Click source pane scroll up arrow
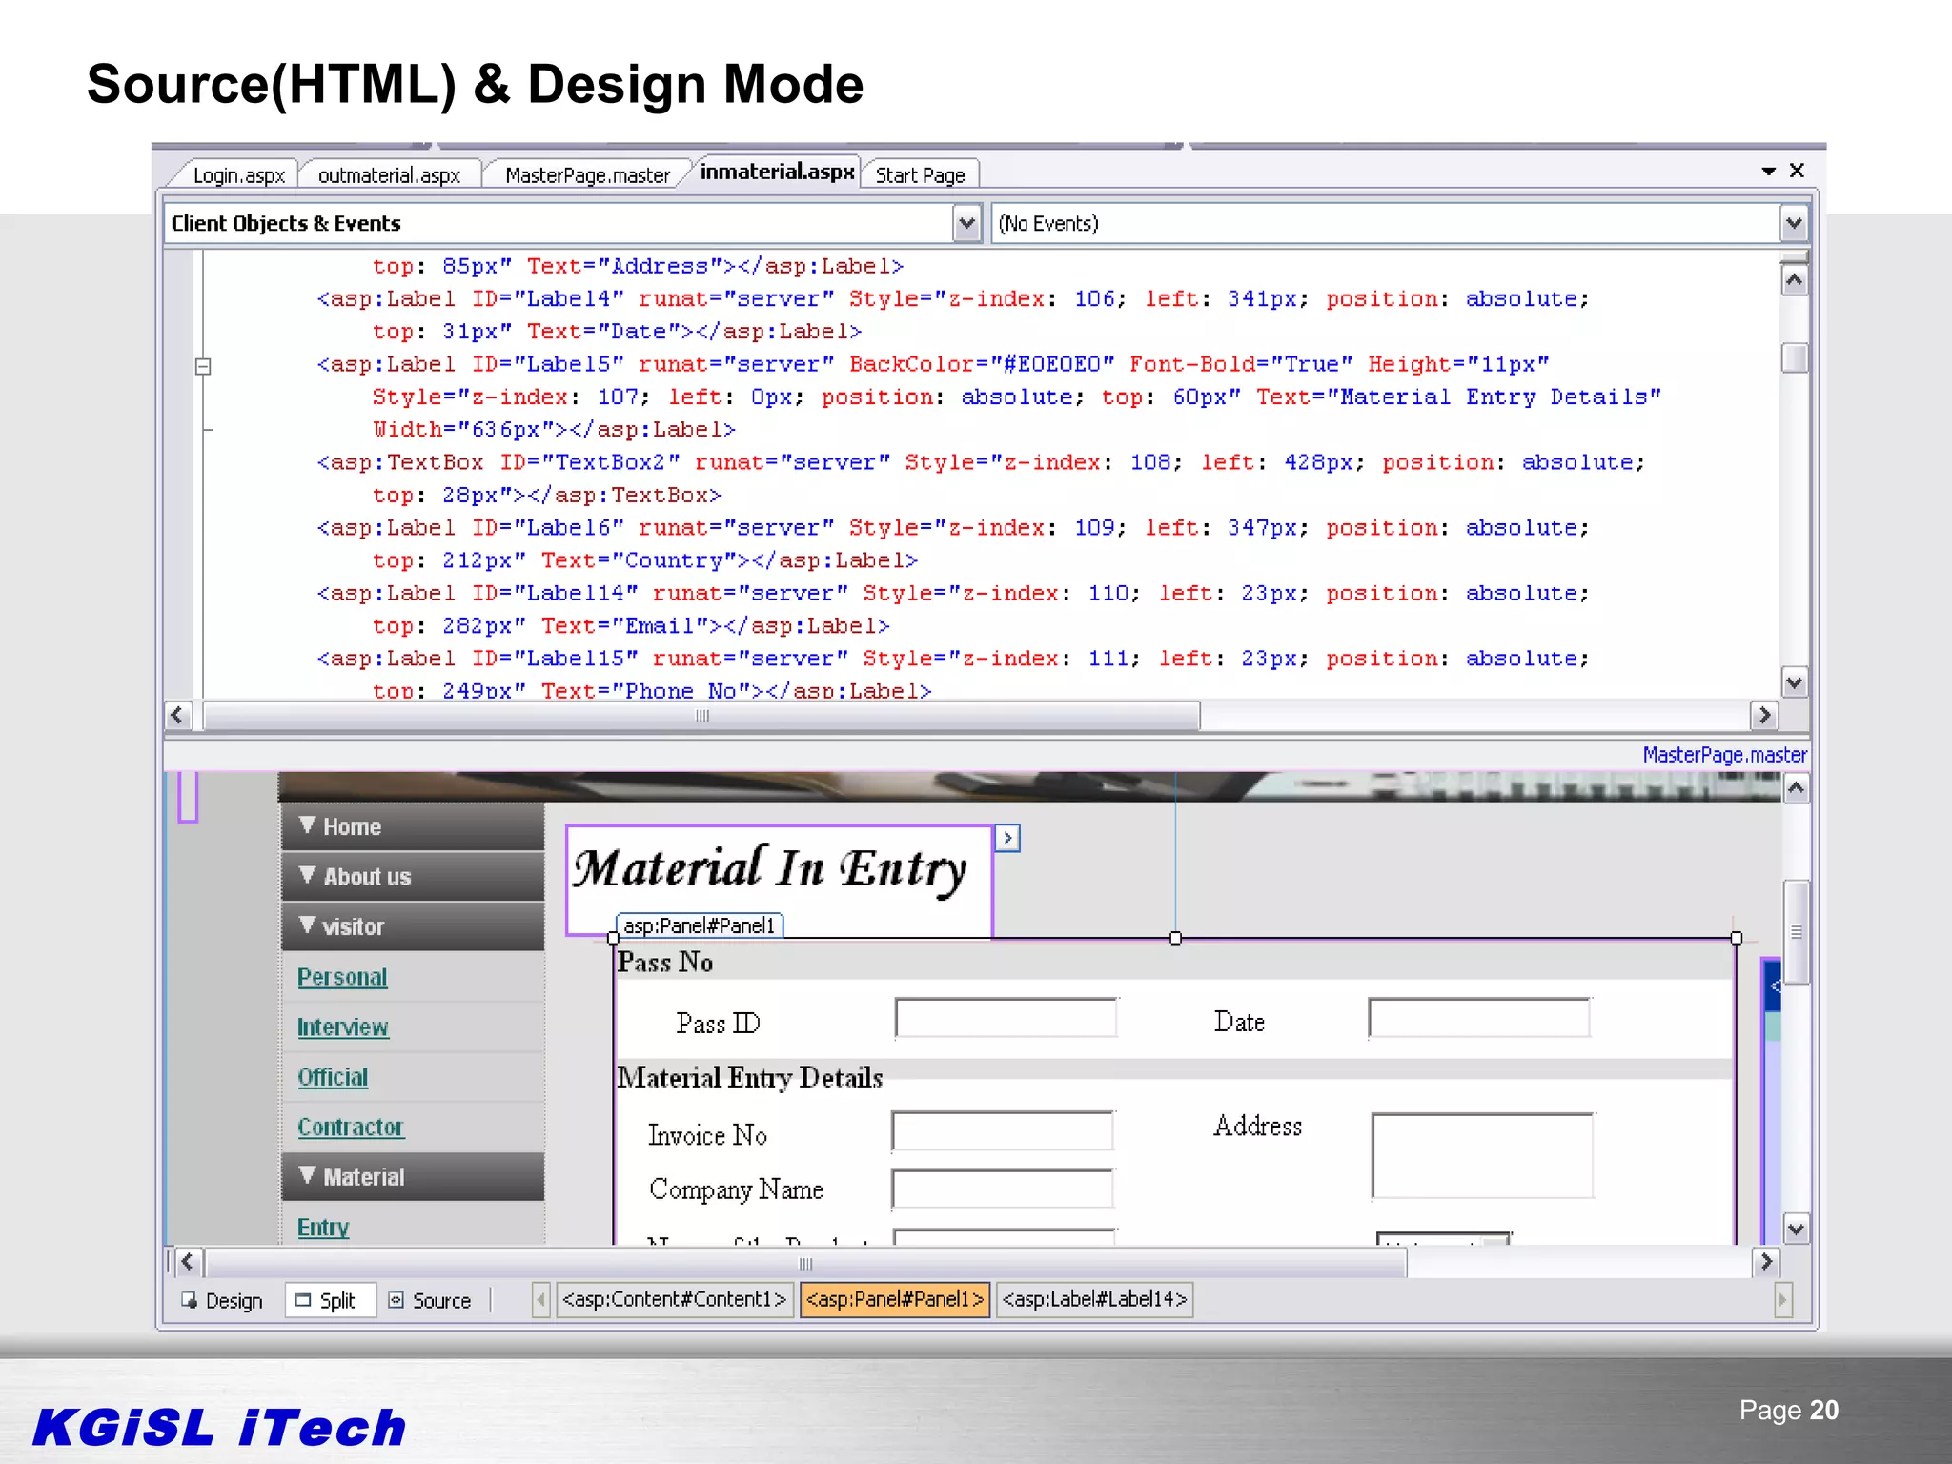Image resolution: width=1952 pixels, height=1464 pixels. [1795, 280]
